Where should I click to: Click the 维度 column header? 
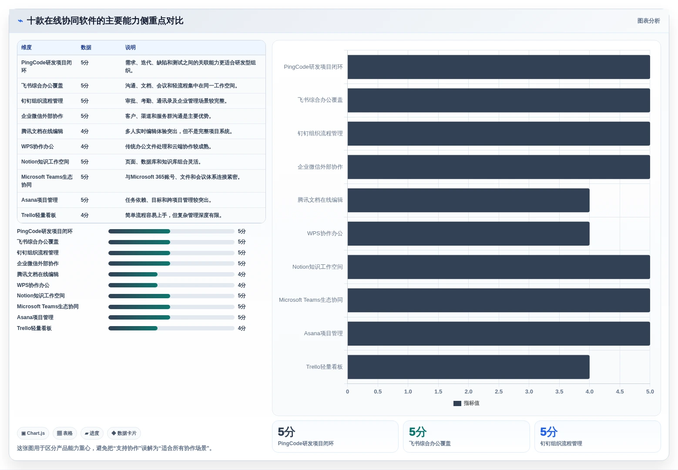27,47
